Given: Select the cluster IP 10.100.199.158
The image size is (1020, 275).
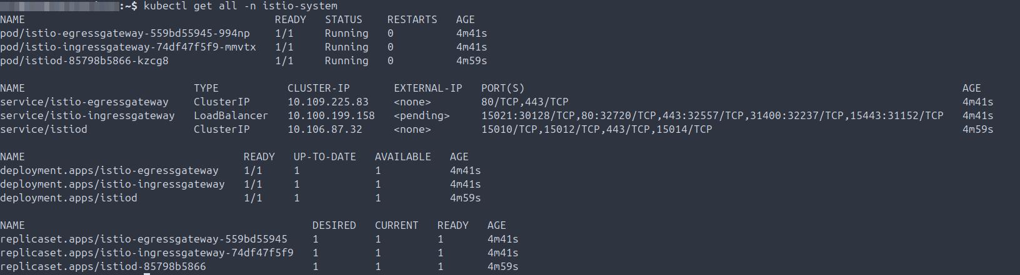Looking at the screenshot, I should [x=331, y=115].
